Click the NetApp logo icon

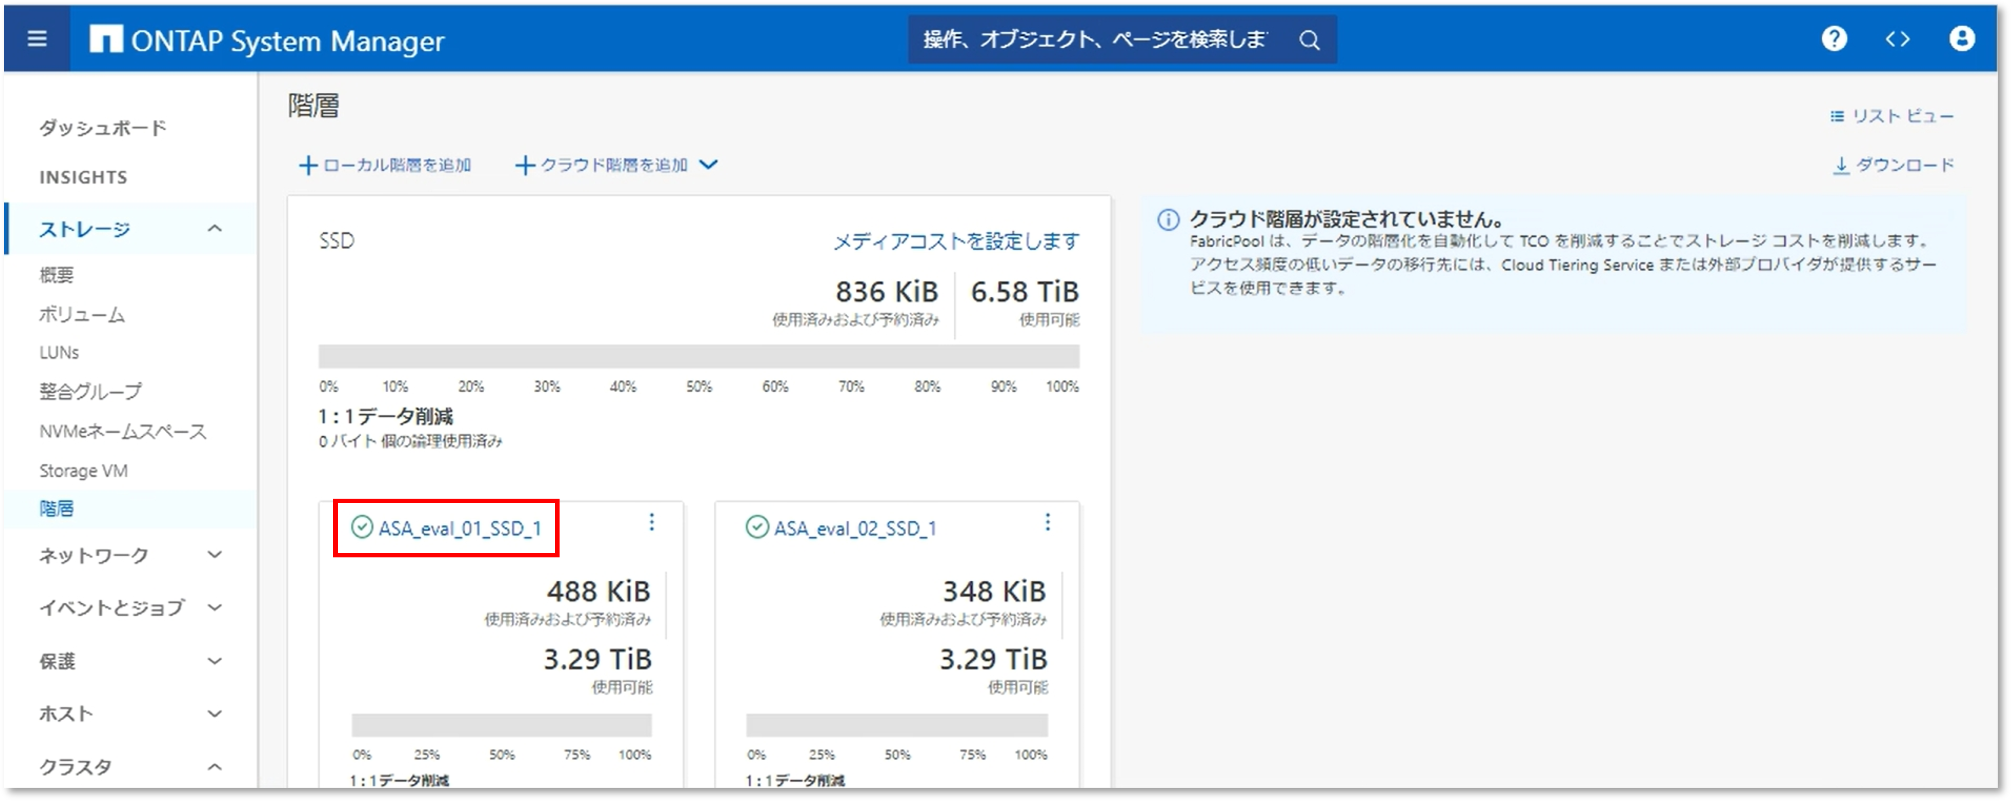tap(106, 39)
